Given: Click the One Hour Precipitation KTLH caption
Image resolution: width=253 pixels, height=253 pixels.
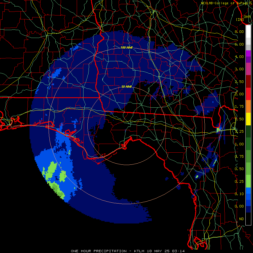Looking at the screenshot, I should click(x=128, y=251).
